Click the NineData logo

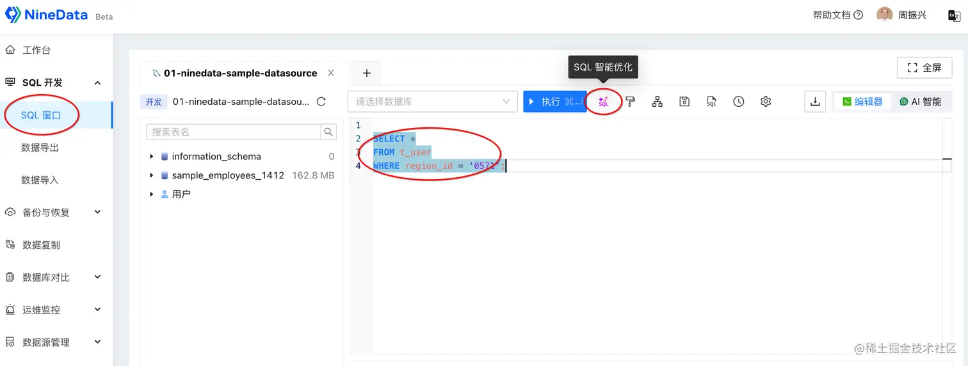46,15
